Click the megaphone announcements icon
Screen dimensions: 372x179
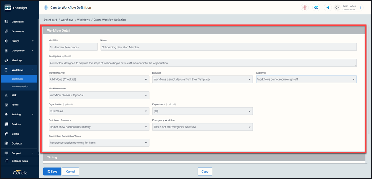pyautogui.click(x=328, y=7)
